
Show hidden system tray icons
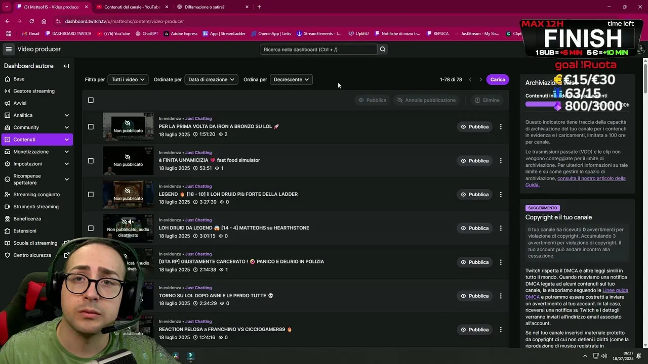[585, 356]
